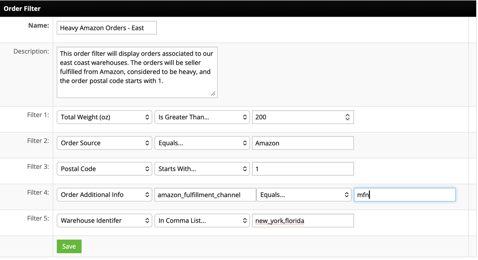Click the Filter 1: label
This screenshot has width=478, height=260.
coord(38,115)
